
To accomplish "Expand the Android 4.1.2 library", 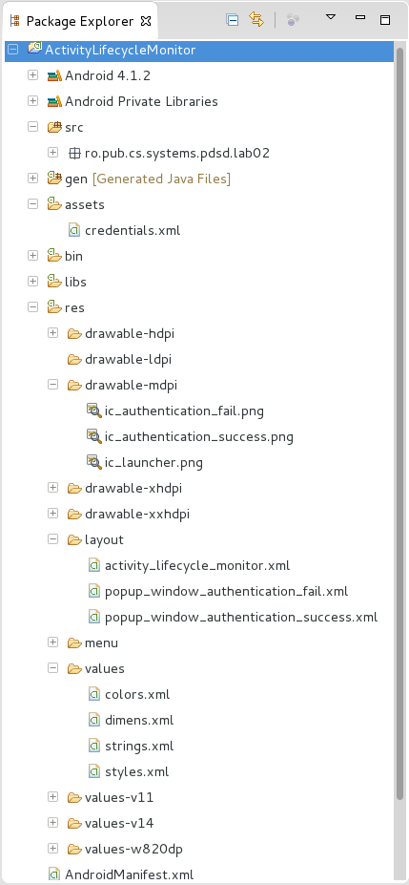I will point(32,75).
